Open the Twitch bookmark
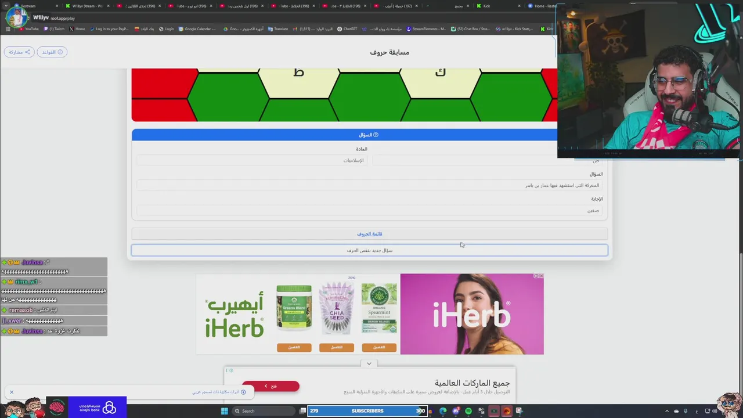 [x=54, y=29]
